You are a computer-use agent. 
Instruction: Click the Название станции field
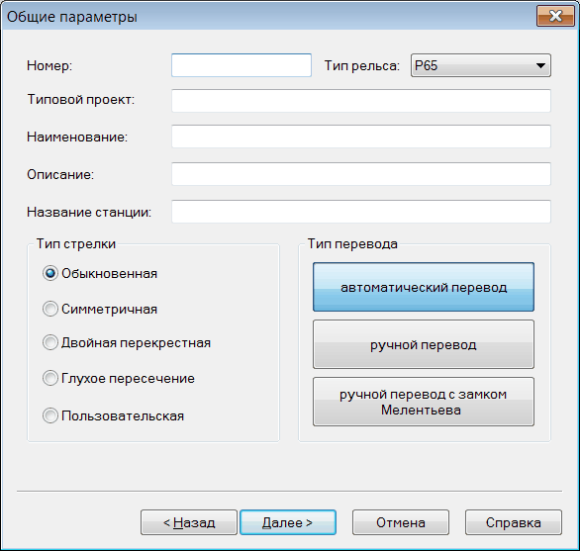click(x=361, y=212)
